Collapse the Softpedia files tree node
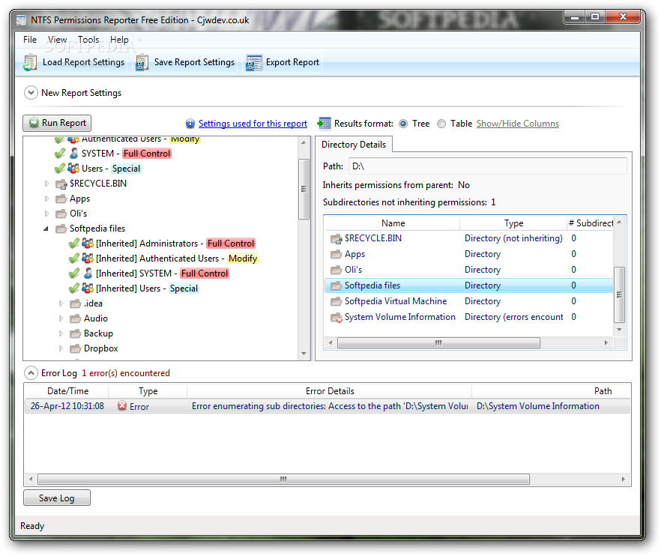 (x=46, y=229)
